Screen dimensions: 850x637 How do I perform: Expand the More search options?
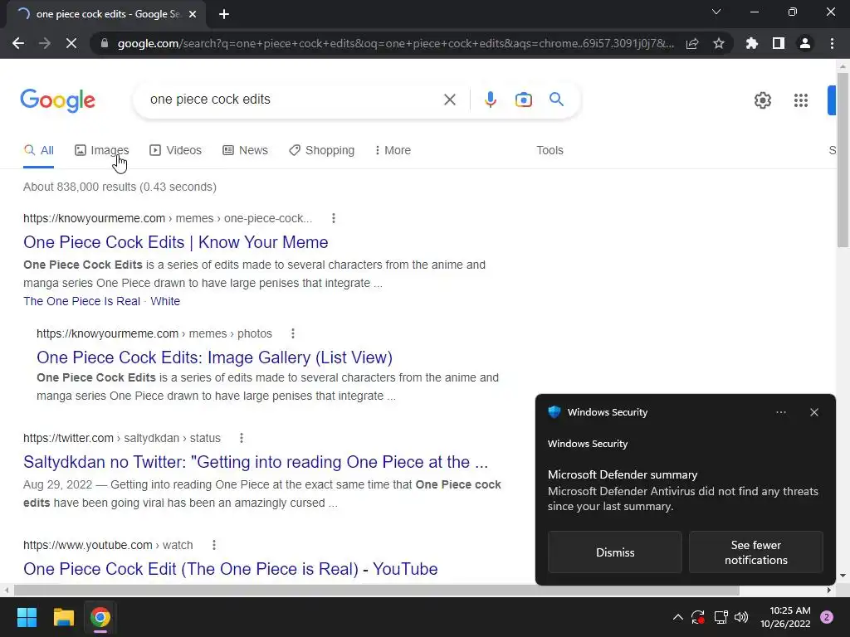393,151
